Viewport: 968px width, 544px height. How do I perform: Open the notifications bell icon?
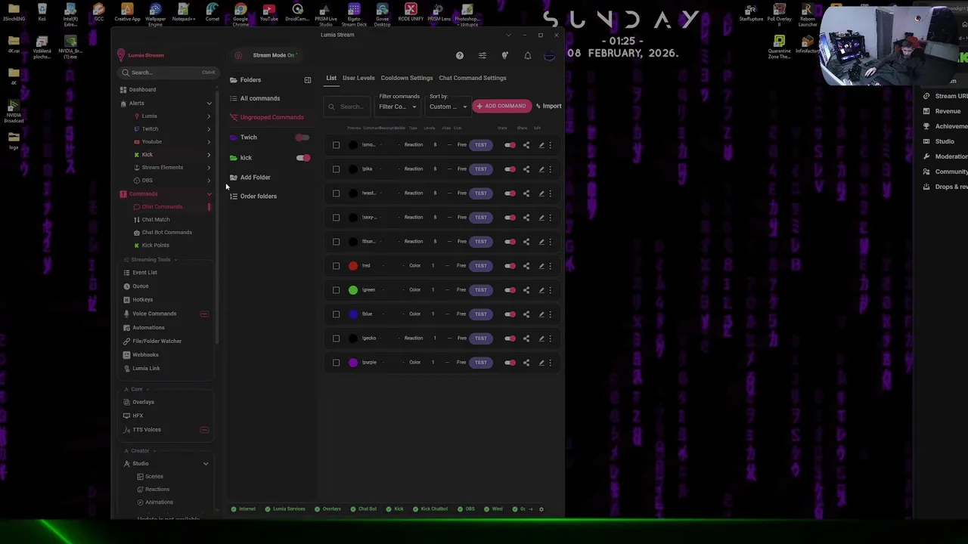[528, 55]
